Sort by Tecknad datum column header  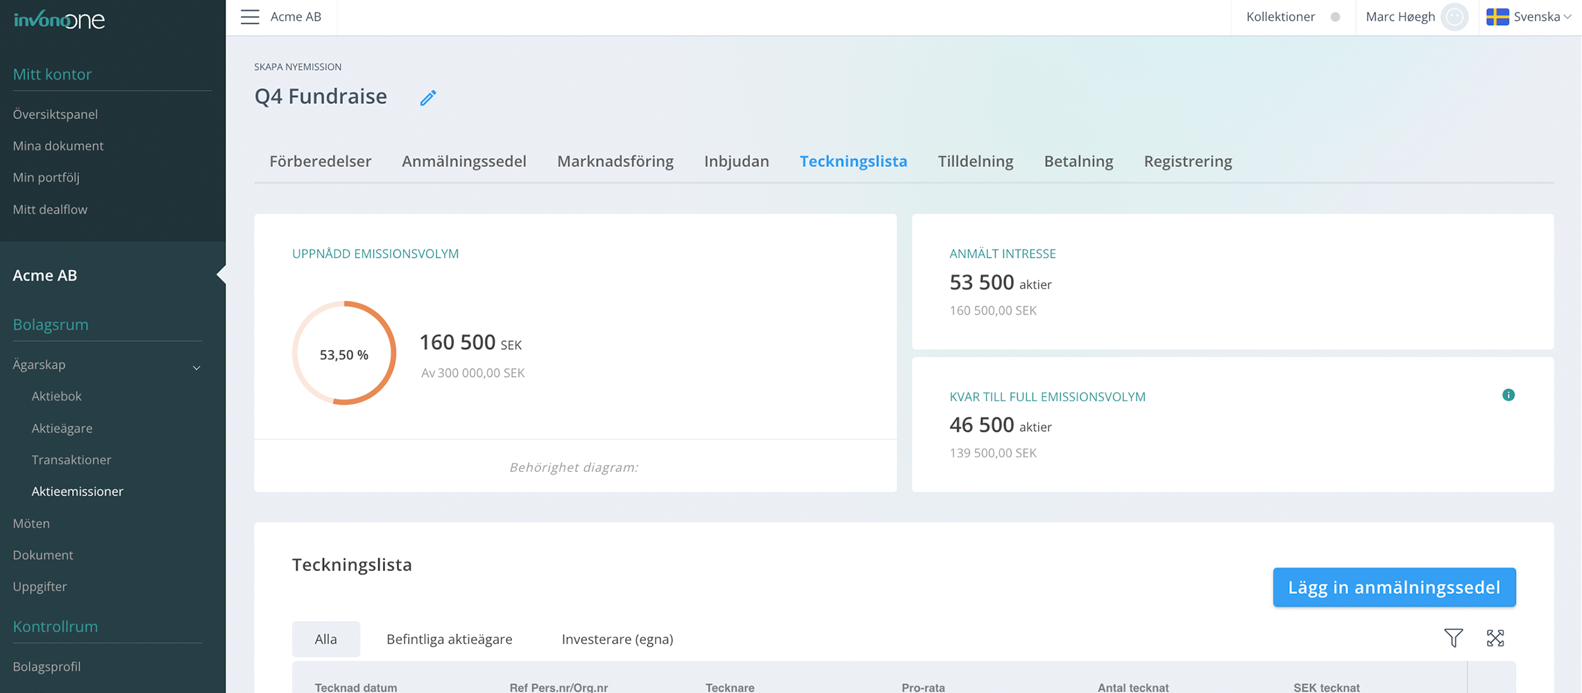coord(356,687)
